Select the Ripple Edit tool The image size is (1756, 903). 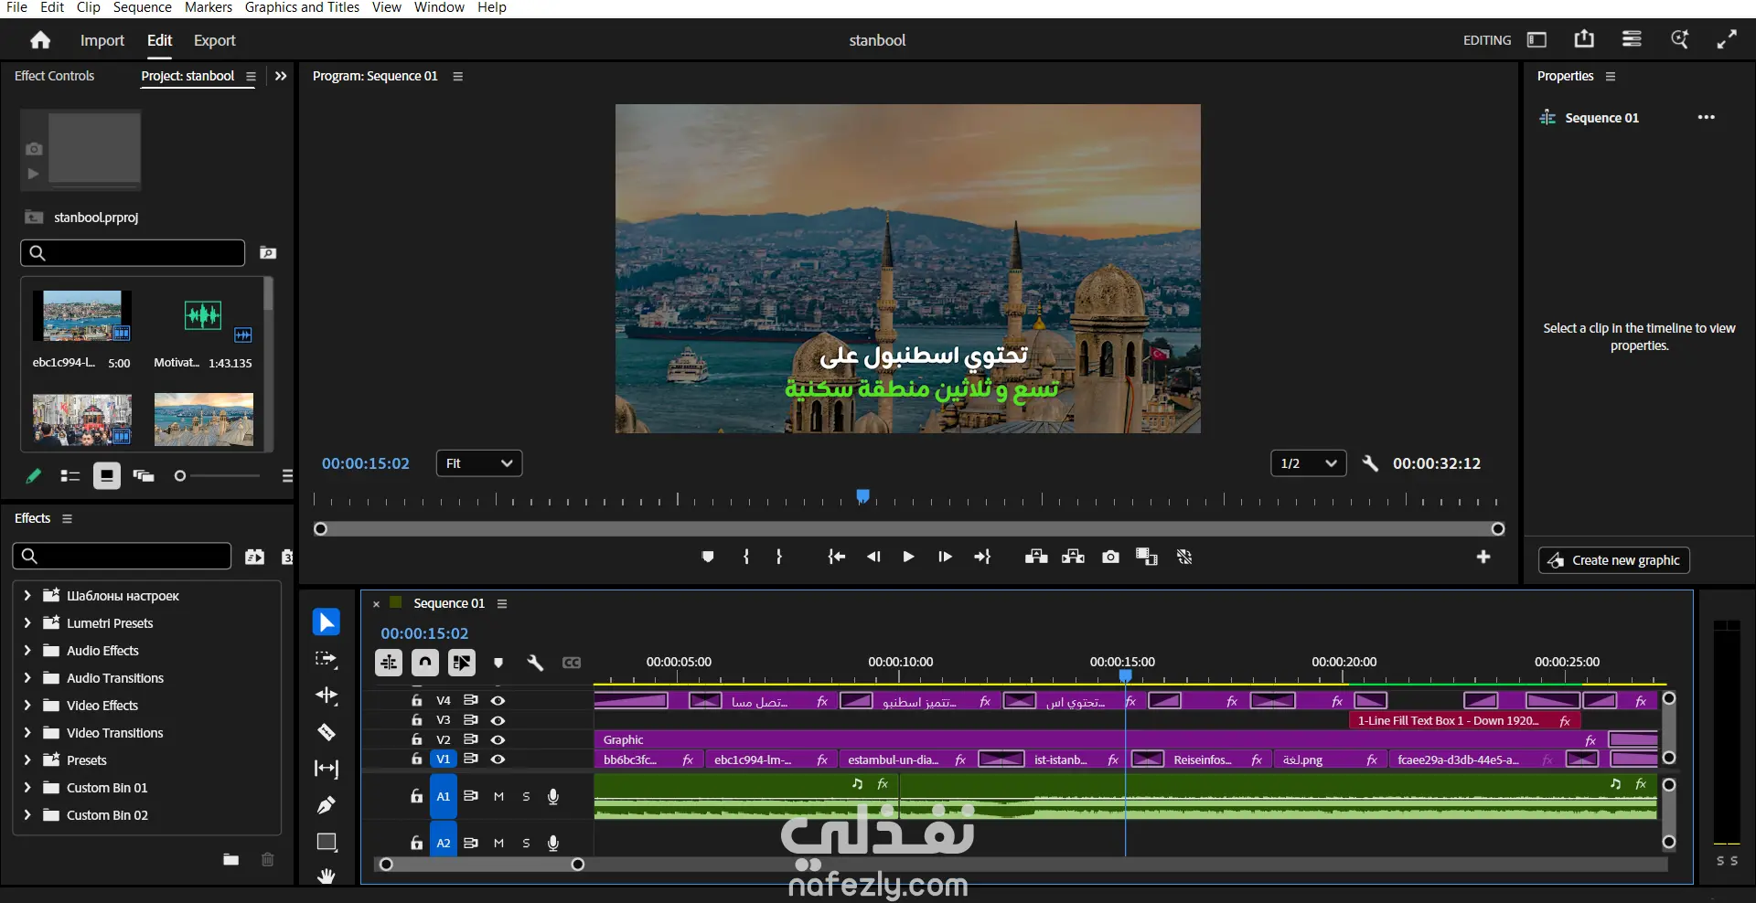coord(327,696)
